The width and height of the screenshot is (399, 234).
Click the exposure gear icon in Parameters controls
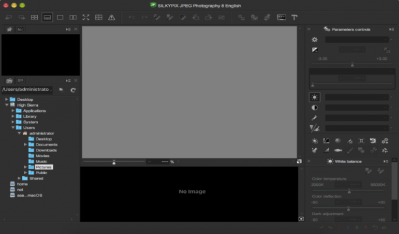(314, 40)
